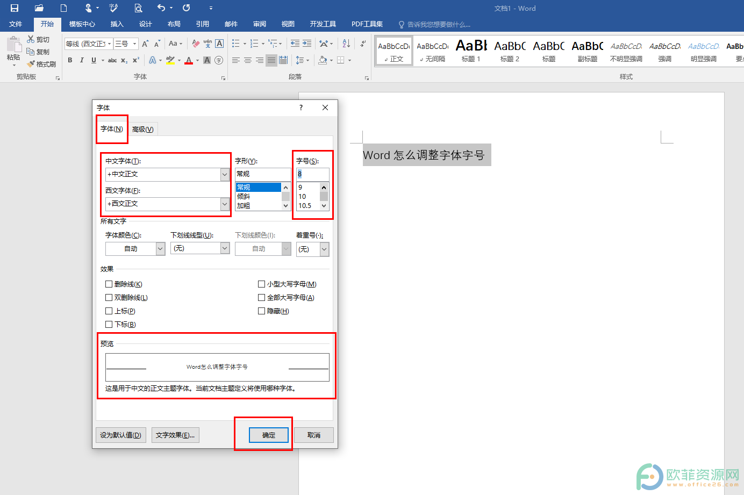
Task: Select size 10.5 in font size list
Action: click(308, 206)
